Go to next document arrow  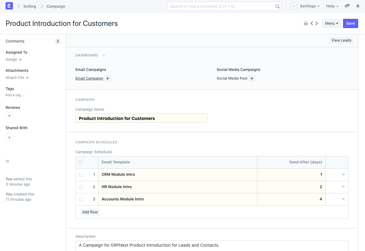[317, 23]
